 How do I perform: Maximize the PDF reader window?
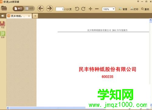tap(146, 2)
